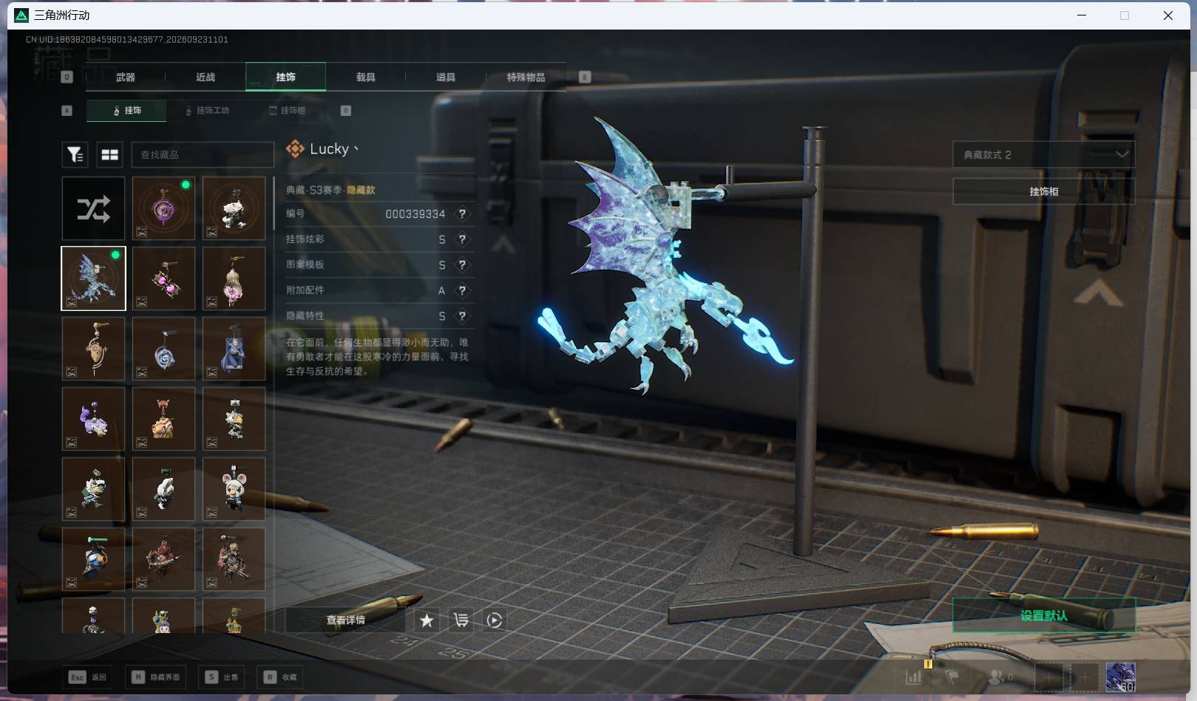Select the random shuffle charm tile
The image size is (1197, 701).
tap(93, 208)
